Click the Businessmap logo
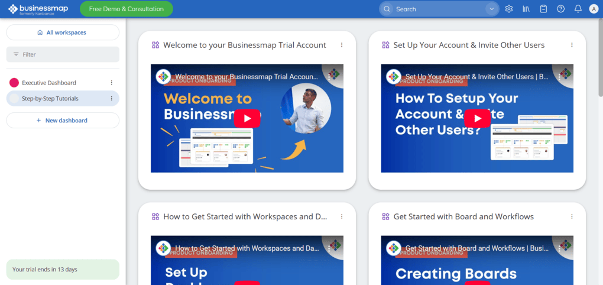This screenshot has height=285, width=603. point(38,9)
